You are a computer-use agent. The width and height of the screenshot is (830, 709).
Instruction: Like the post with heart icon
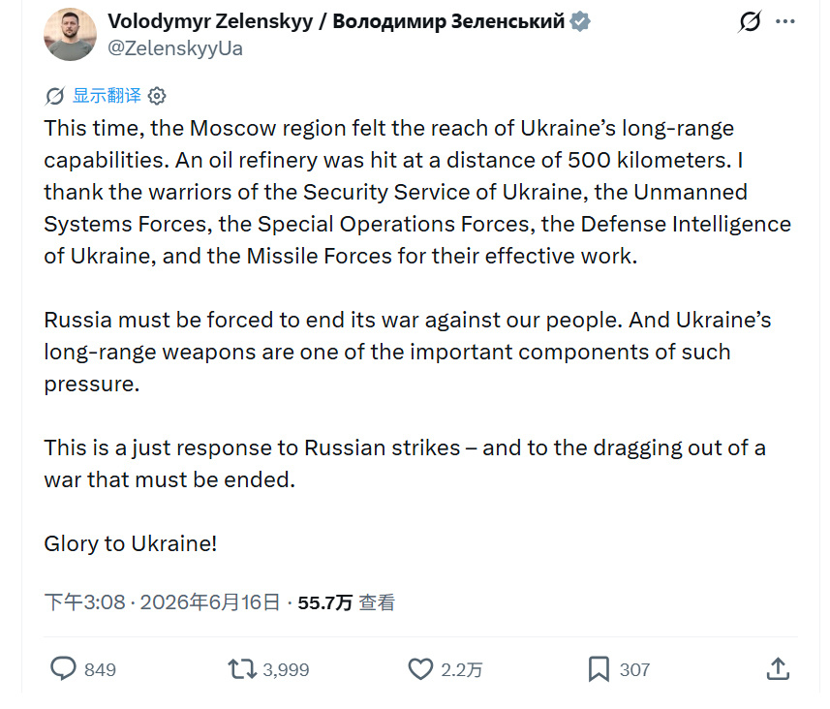(x=420, y=668)
